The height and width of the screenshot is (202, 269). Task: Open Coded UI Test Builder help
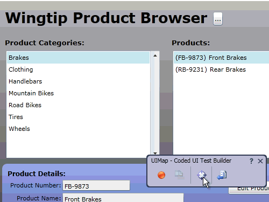251,161
